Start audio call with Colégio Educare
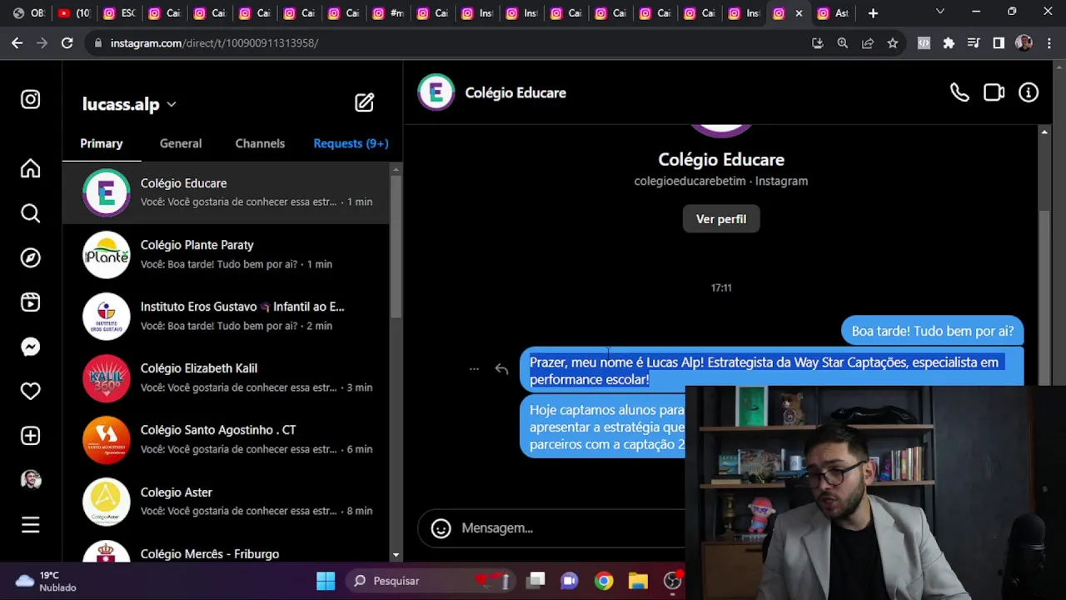Viewport: 1066px width, 600px height. tap(959, 92)
